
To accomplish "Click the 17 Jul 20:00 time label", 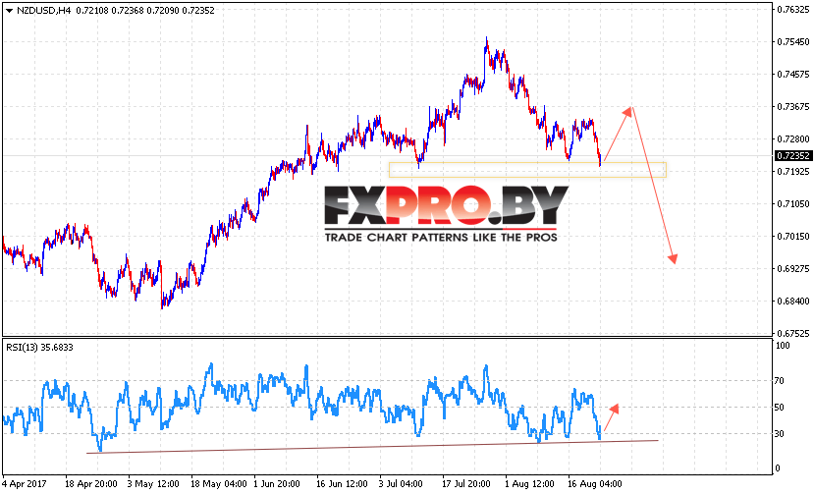I will (465, 484).
